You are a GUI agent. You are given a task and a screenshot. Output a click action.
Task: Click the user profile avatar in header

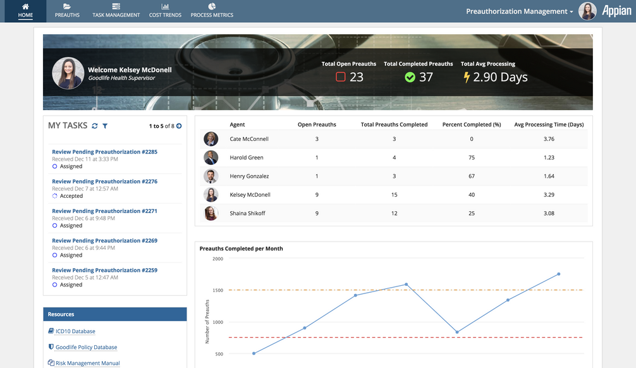pos(587,11)
